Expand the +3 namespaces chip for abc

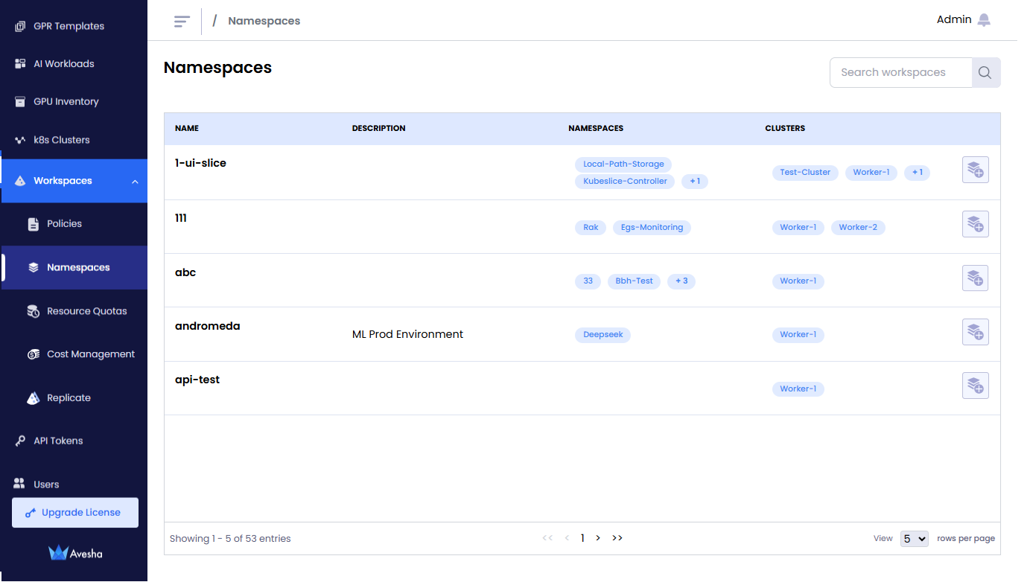tap(681, 281)
